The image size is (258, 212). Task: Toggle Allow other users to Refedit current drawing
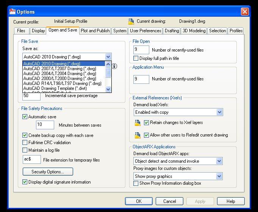coord(146,135)
